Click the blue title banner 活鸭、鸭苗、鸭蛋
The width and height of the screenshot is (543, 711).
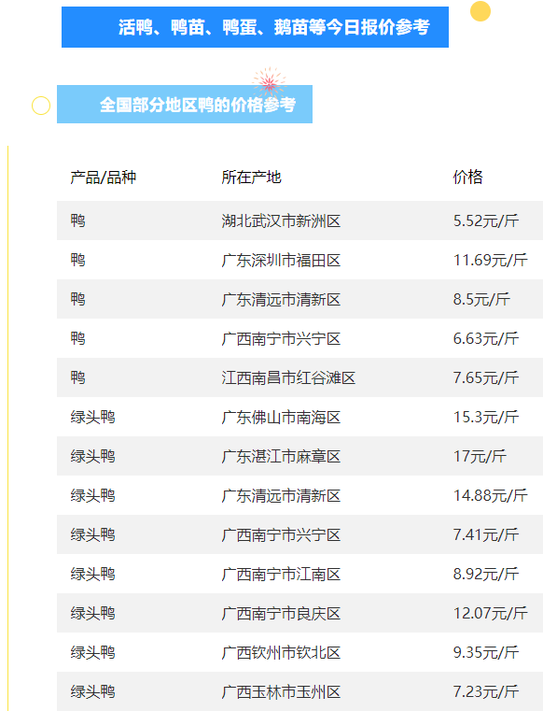pyautogui.click(x=255, y=27)
